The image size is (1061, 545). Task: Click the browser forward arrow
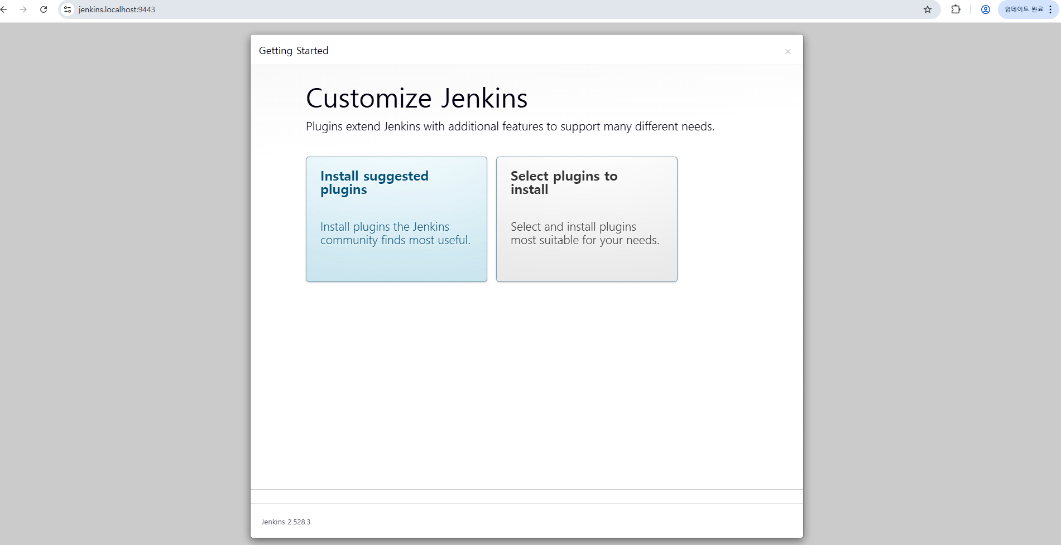point(23,9)
